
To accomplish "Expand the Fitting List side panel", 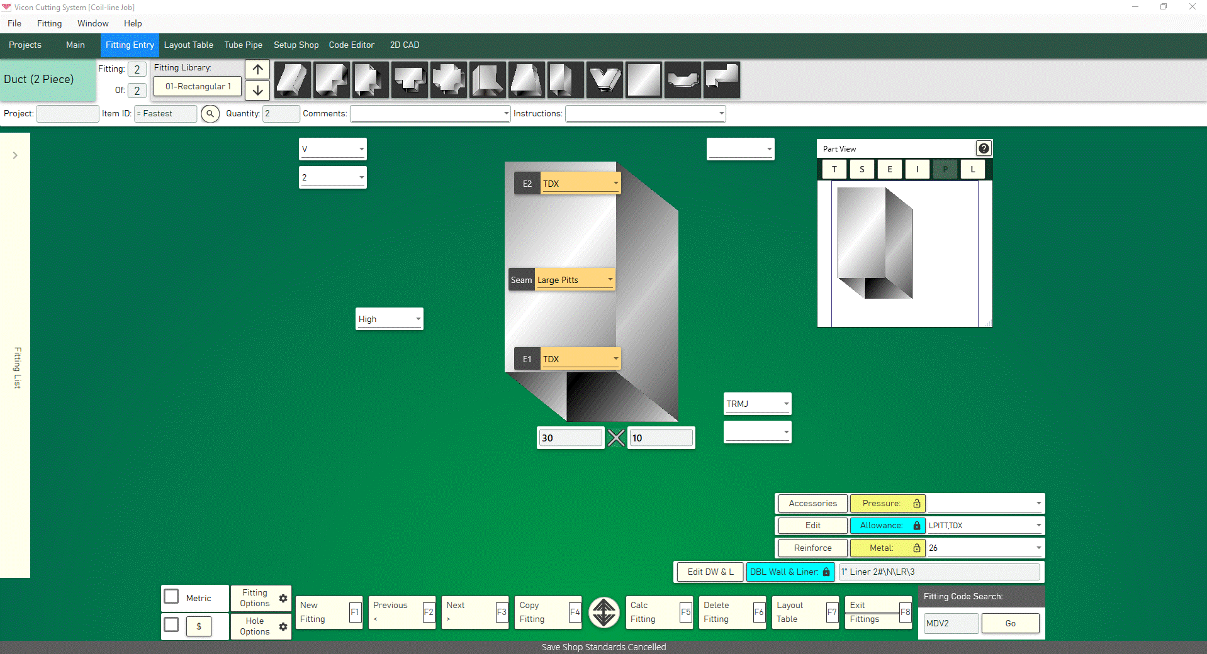I will (x=15, y=155).
